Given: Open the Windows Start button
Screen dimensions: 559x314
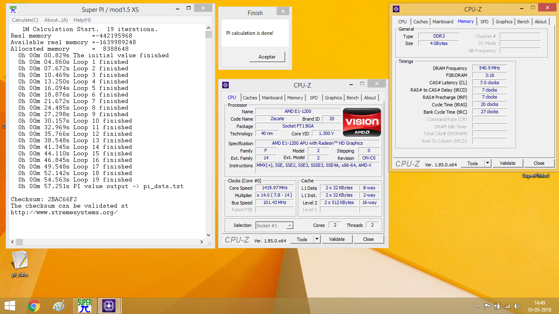Looking at the screenshot, I should (9, 306).
